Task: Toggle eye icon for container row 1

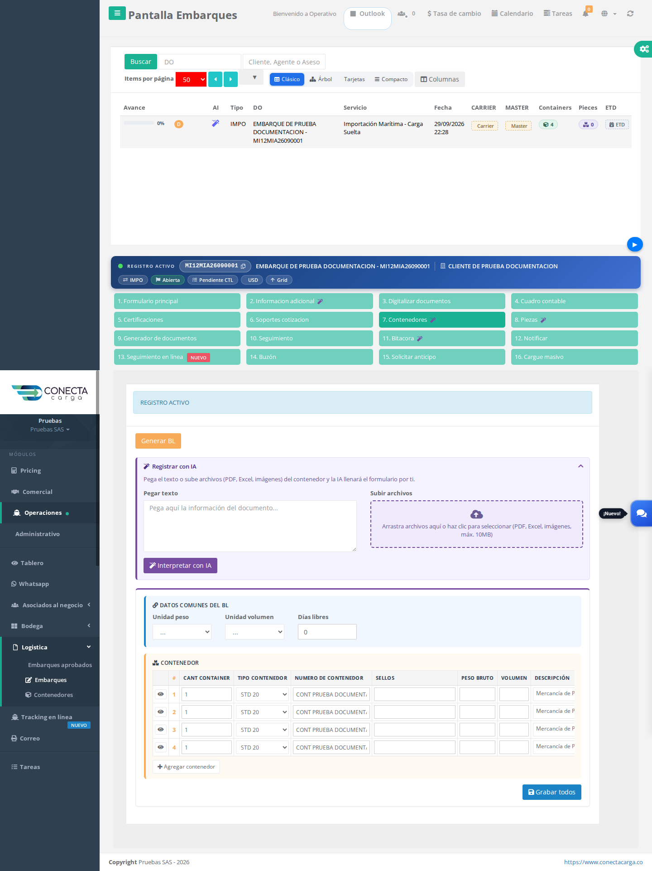Action: tap(160, 694)
